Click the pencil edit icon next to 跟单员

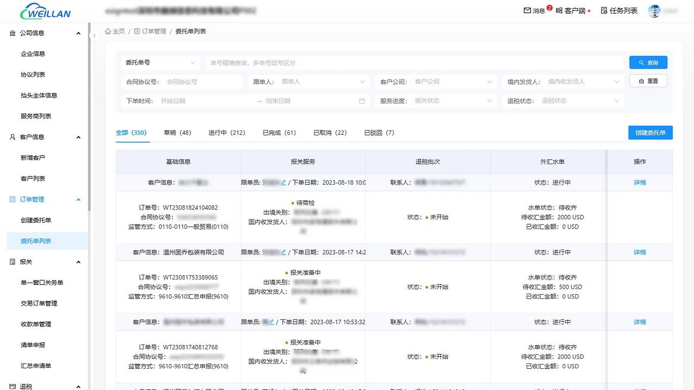coord(284,183)
